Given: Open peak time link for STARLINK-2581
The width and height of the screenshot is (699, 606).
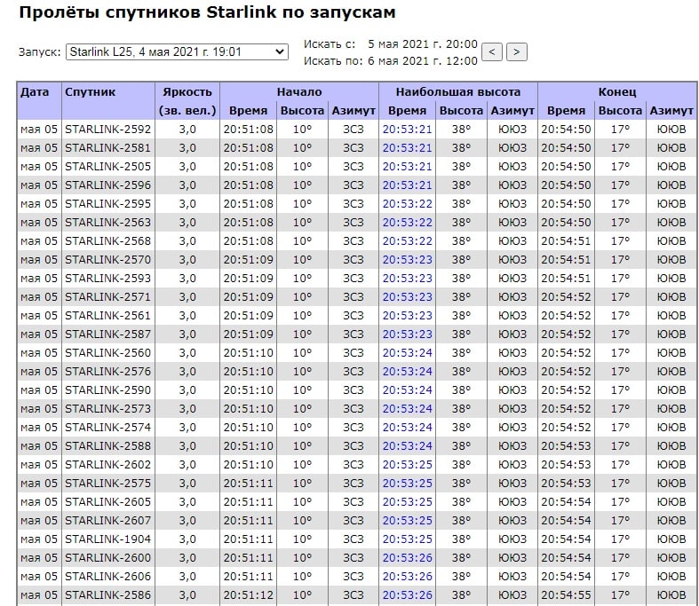Looking at the screenshot, I should coord(408,148).
